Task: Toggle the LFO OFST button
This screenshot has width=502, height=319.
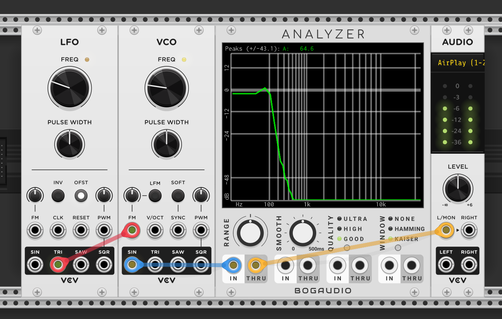Action: click(x=81, y=196)
